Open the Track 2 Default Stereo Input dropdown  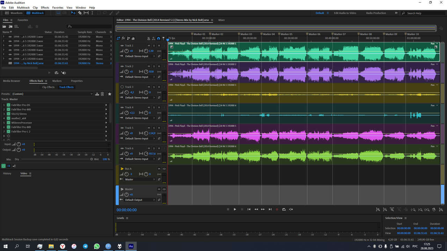(140, 77)
